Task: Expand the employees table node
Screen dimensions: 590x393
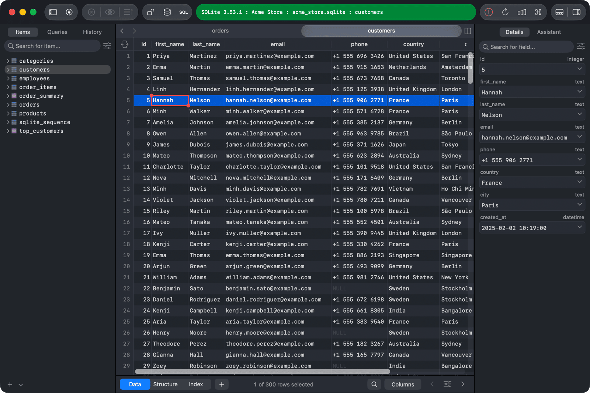Action: [8, 79]
